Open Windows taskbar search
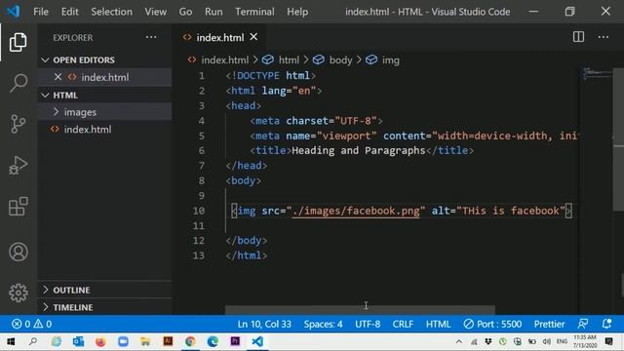The image size is (624, 351). [33, 341]
